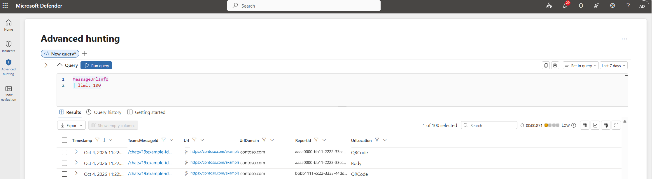Expand the first result row chevron
Screen dimensions: 653x179
[x=76, y=152]
